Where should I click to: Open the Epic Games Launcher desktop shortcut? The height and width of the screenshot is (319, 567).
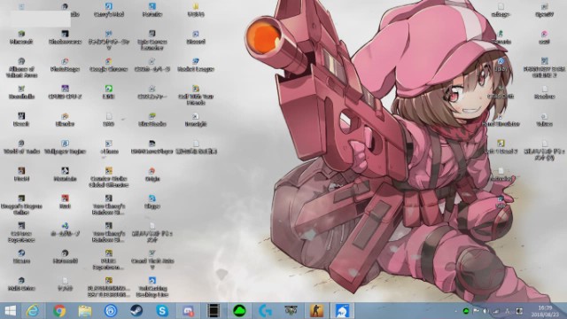151,40
